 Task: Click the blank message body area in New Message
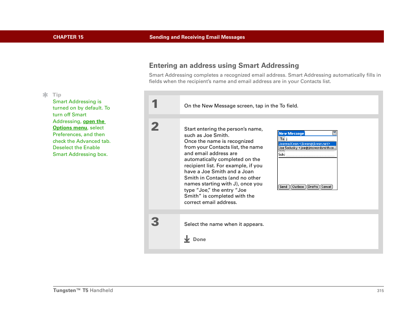click(x=307, y=171)
